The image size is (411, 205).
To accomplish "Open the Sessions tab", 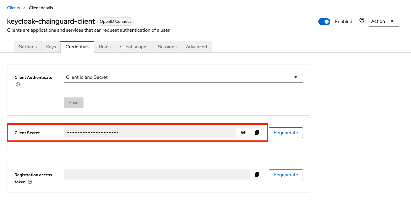I will (167, 47).
